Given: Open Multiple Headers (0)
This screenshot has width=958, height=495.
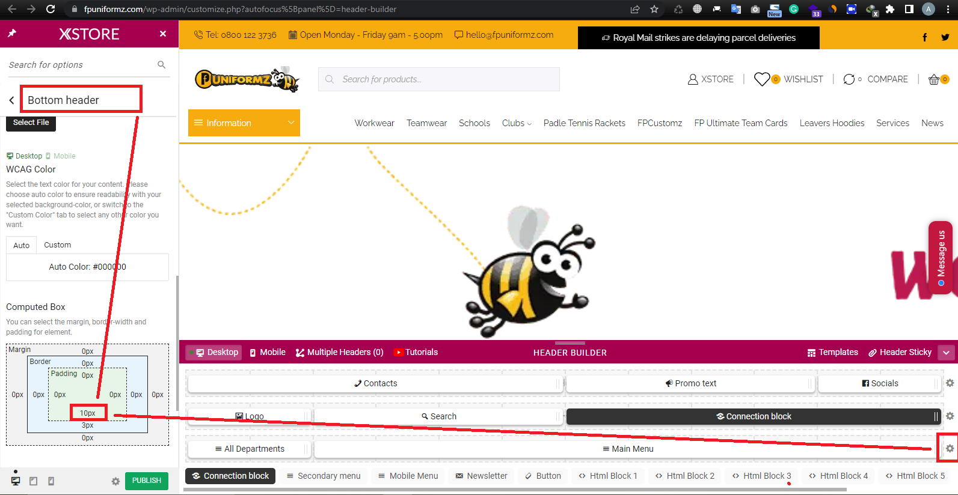Looking at the screenshot, I should click(x=340, y=352).
